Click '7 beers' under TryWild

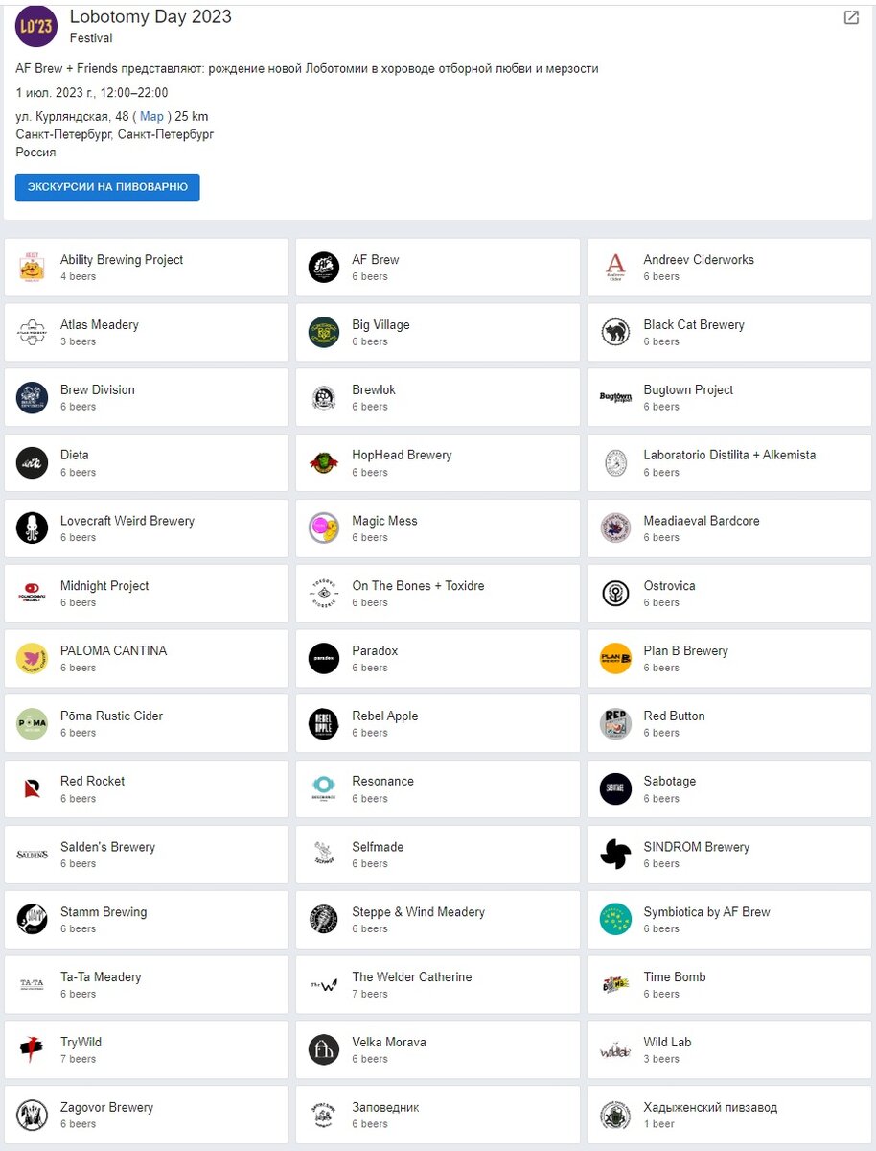79,1059
